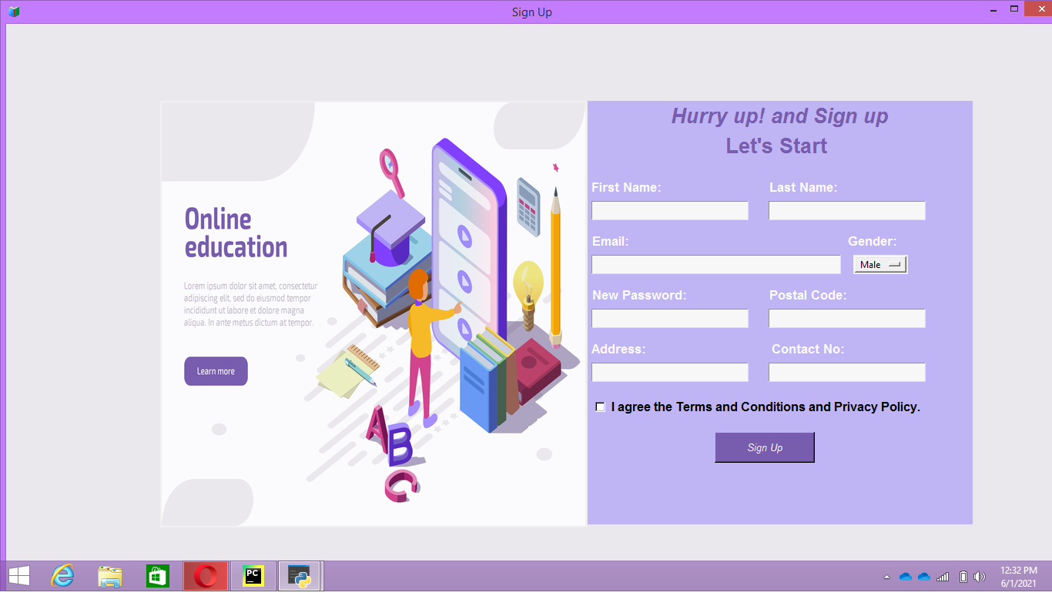Click the clock in the system tray

[x=1018, y=575]
